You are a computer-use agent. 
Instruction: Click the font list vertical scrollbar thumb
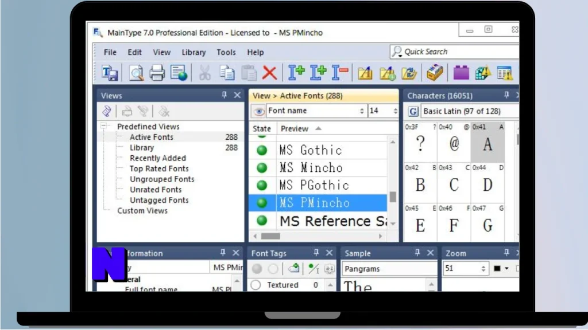[393, 197]
